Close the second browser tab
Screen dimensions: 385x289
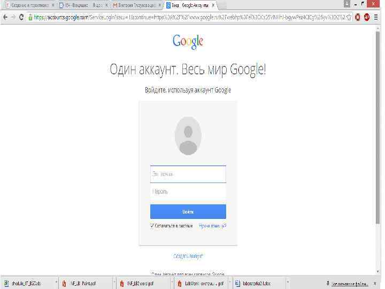point(106,5)
